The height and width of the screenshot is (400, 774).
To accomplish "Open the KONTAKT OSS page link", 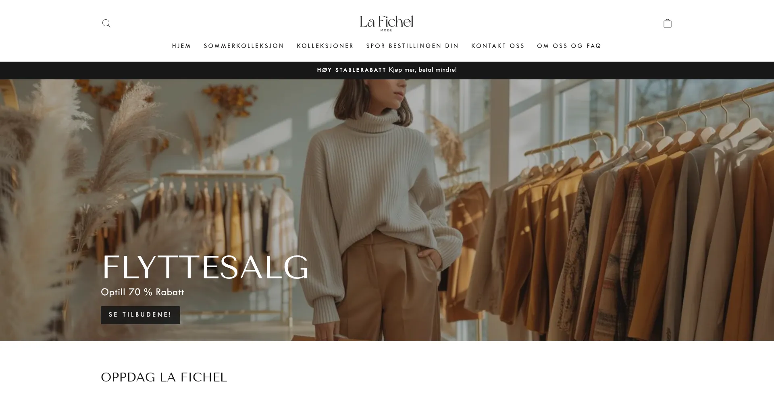I will (498, 46).
